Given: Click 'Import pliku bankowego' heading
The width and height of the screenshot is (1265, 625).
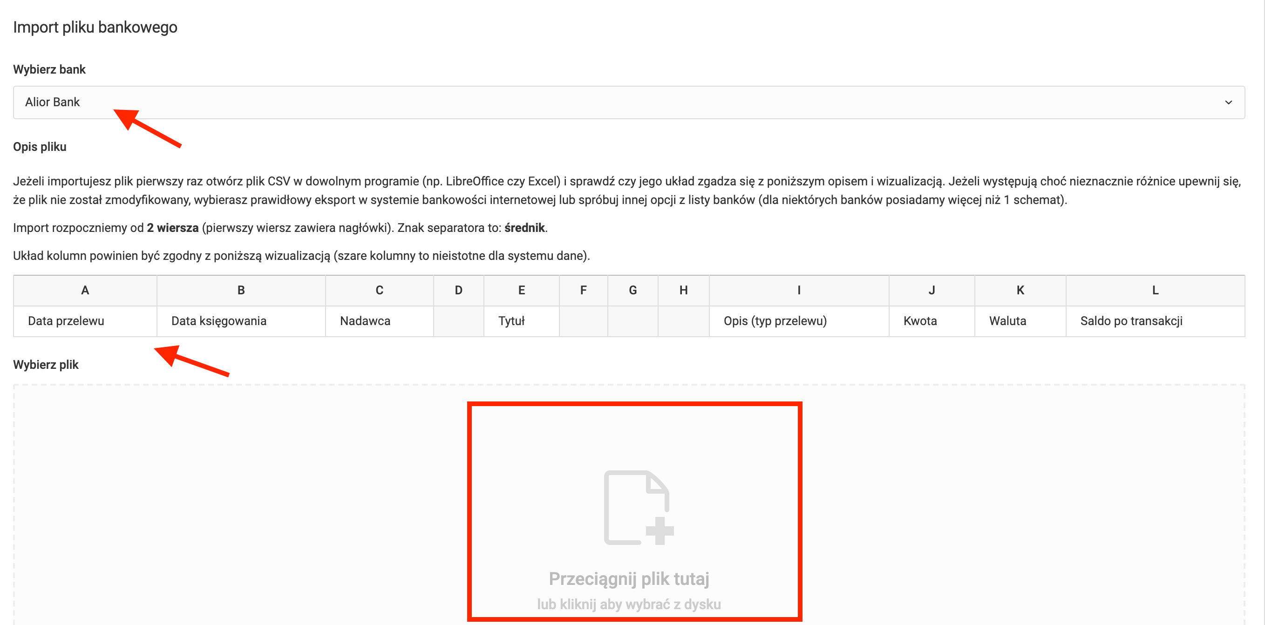Looking at the screenshot, I should coord(95,27).
